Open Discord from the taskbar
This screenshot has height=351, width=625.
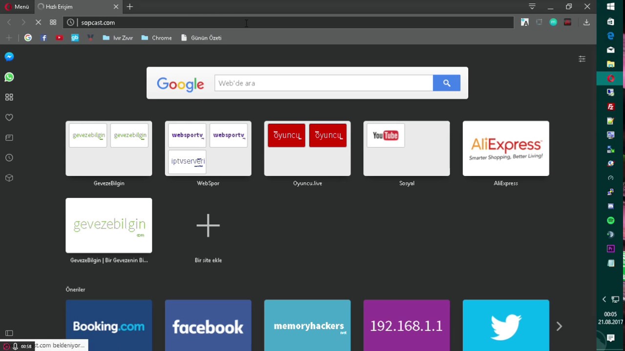[x=610, y=206]
